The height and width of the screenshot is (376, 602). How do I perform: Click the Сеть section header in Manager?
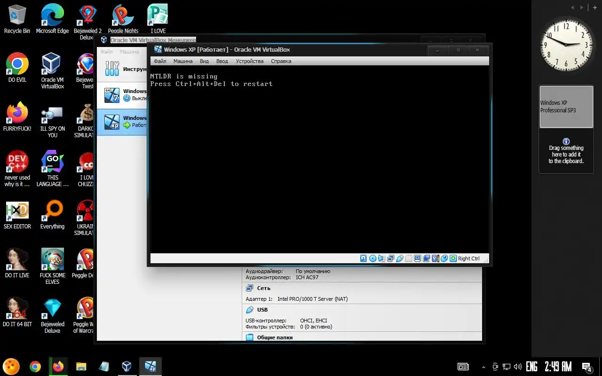click(263, 288)
